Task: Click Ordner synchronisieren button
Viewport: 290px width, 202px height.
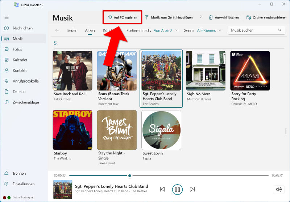Action: pos(266,17)
